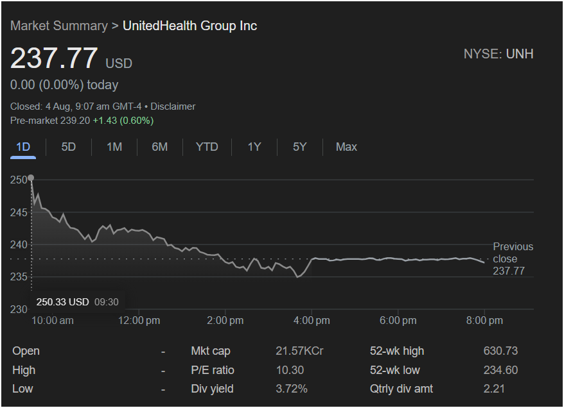Click the chart marker dot at 09:30
The width and height of the screenshot is (564, 408).
[x=31, y=178]
